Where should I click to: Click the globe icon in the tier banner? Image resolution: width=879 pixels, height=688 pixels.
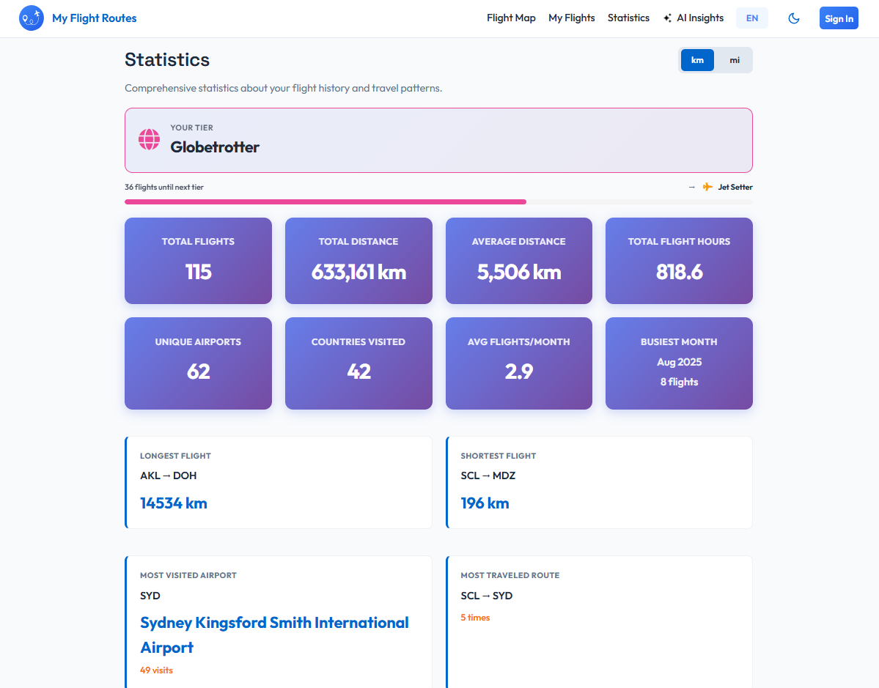click(x=149, y=139)
